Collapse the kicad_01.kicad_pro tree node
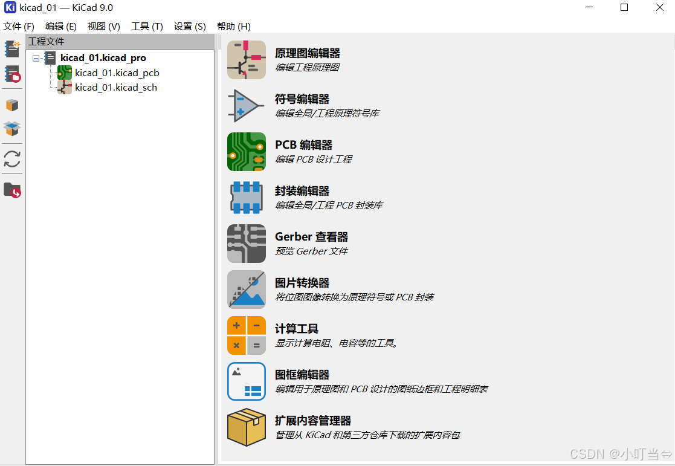Viewport: 675px width, 466px height. 36,58
